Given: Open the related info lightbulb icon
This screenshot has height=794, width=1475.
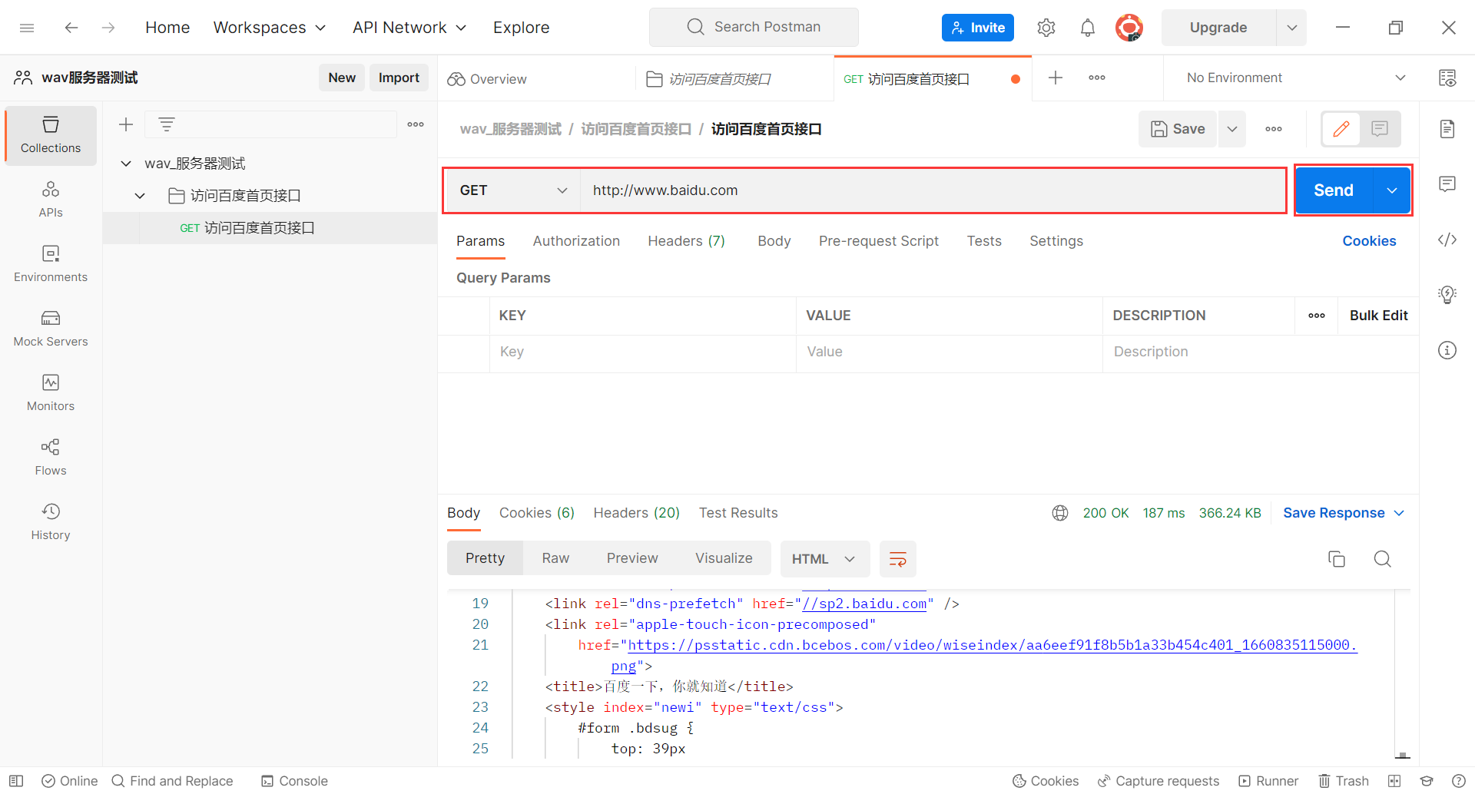Looking at the screenshot, I should click(x=1447, y=295).
